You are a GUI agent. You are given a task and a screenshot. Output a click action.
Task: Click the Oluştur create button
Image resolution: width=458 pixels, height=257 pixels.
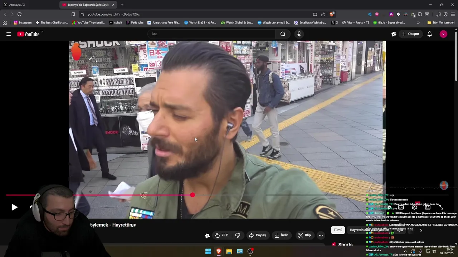click(x=410, y=34)
